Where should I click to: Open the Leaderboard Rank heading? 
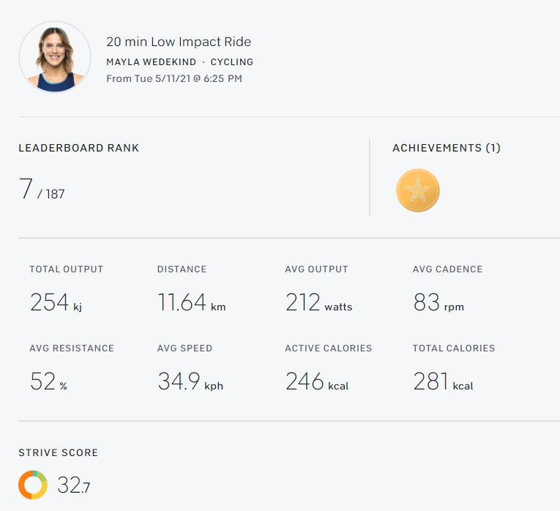pyautogui.click(x=78, y=148)
